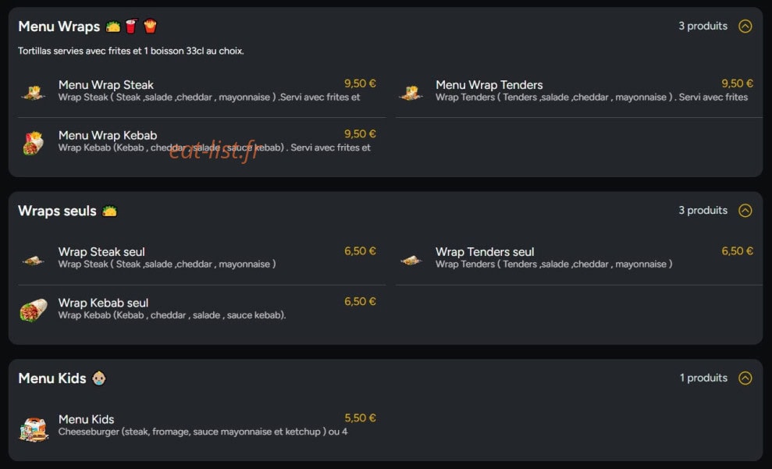Screen dimensions: 772x469
Task: Open the Wrap Steak seul item
Action: [x=202, y=258]
